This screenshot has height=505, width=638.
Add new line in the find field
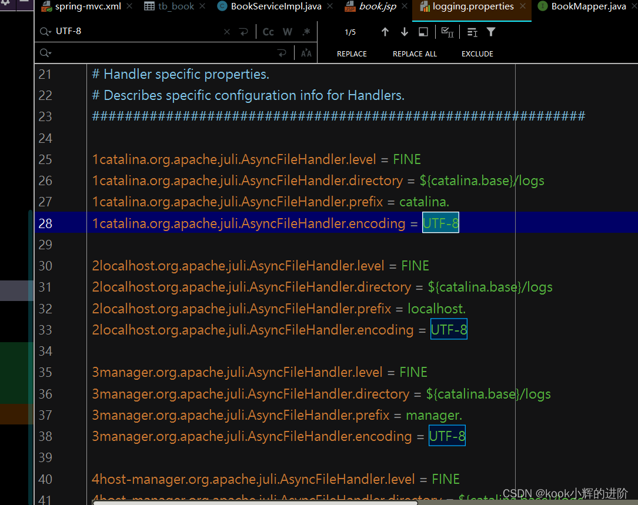243,32
